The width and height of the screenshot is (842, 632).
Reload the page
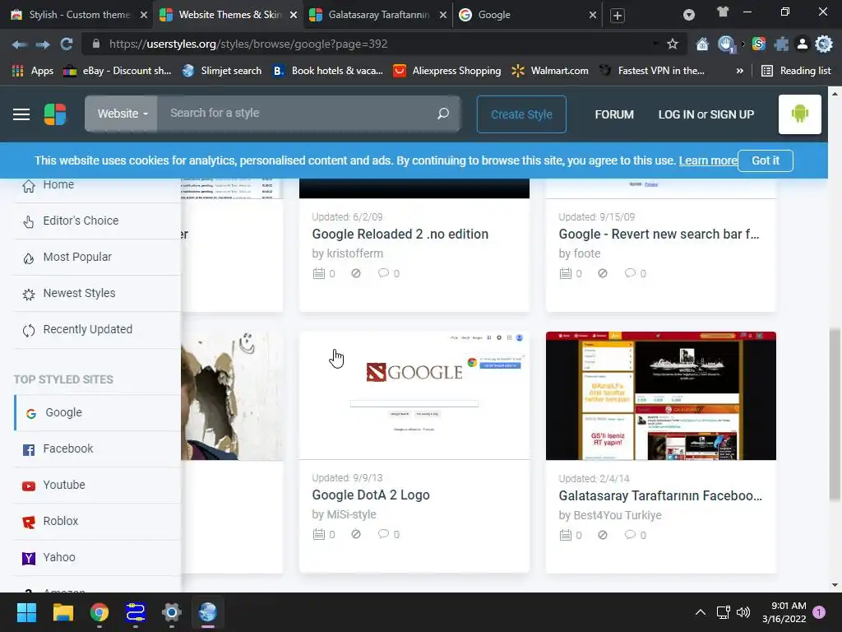click(66, 44)
